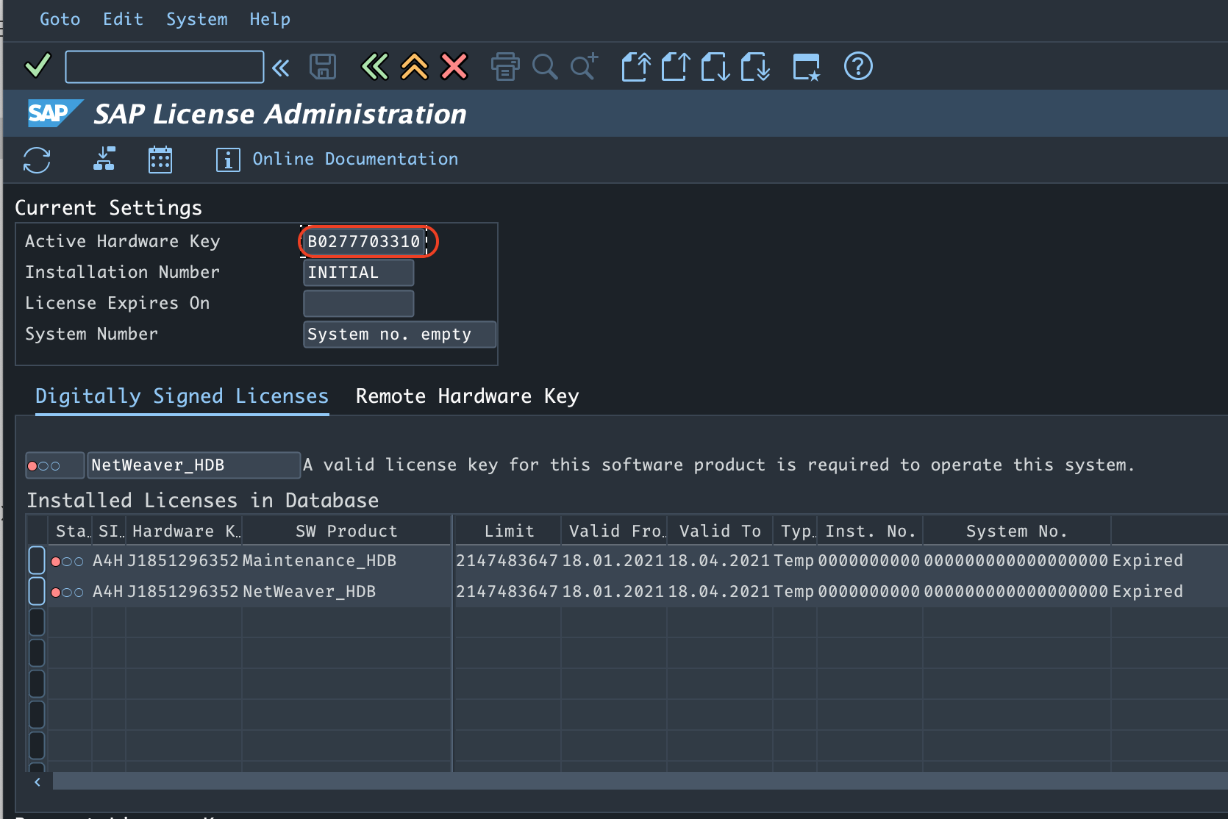The width and height of the screenshot is (1228, 819).
Task: Select the checkbox for the NetWeaver_HDB row
Action: 36,590
